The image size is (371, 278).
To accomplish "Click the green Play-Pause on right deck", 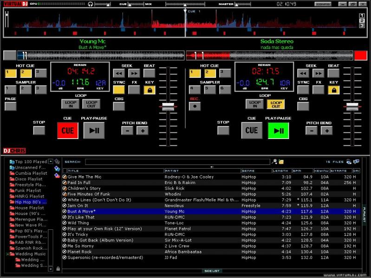I will point(278,130).
